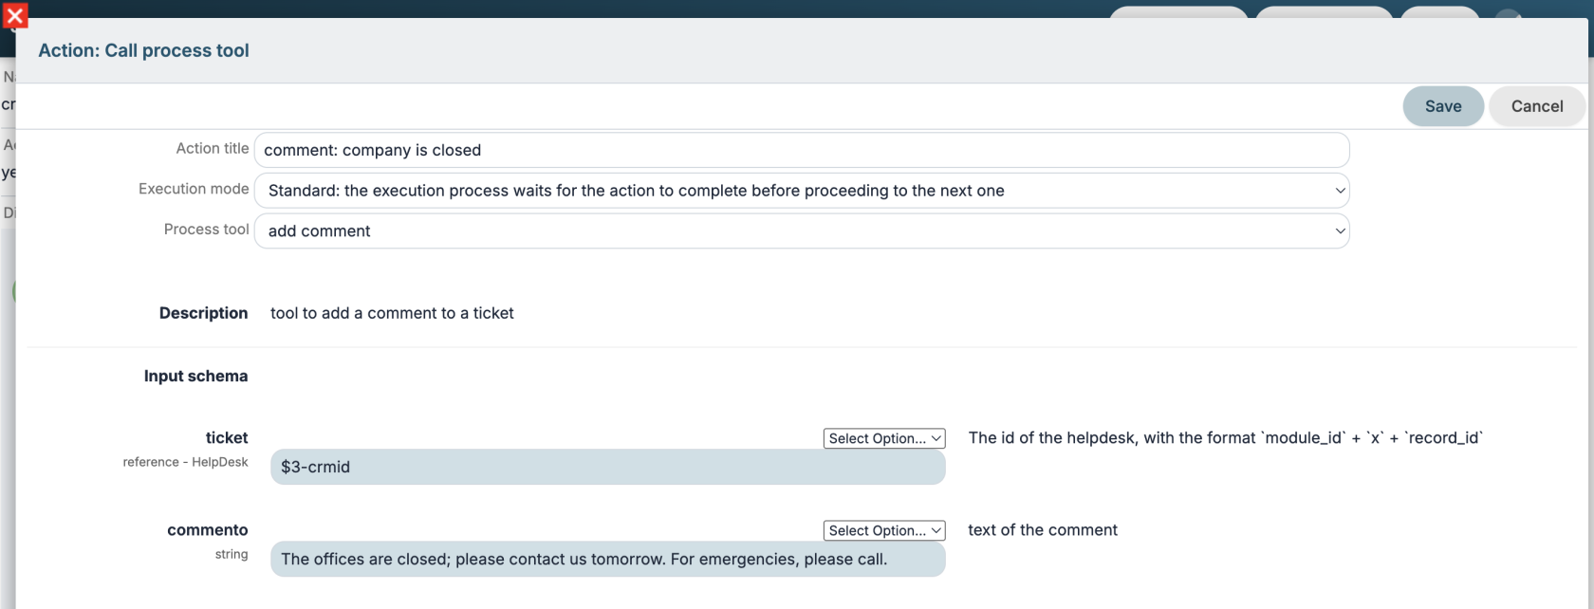Click the 'Process tool' field label

point(206,229)
